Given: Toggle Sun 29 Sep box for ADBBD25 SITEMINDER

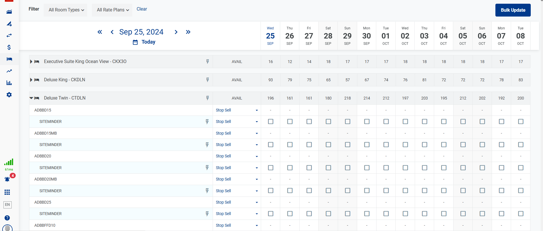Looking at the screenshot, I should coord(347,214).
